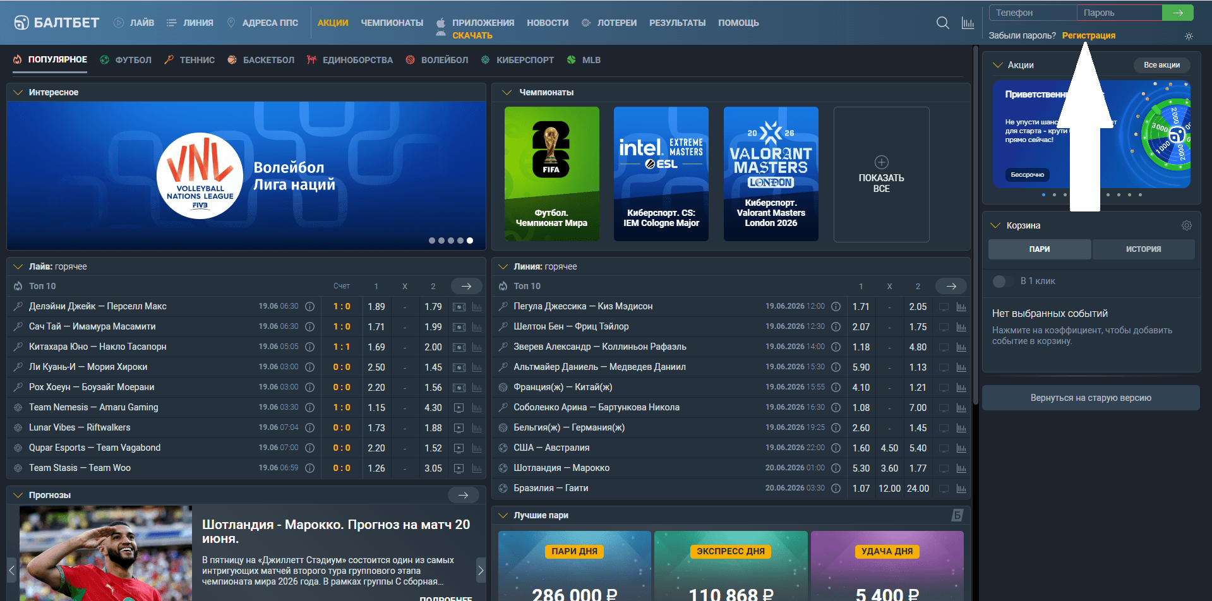Open the search magnifier icon

coord(942,23)
